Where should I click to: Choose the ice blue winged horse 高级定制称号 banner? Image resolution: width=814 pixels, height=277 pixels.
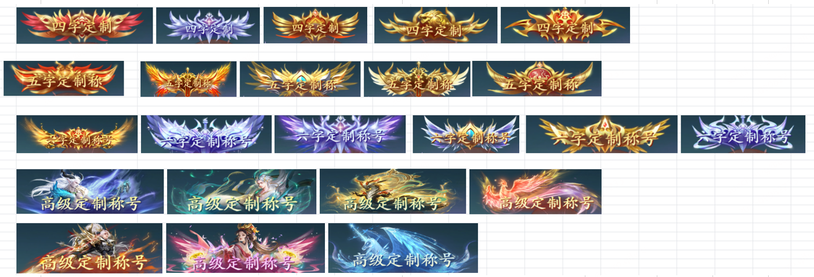403,248
